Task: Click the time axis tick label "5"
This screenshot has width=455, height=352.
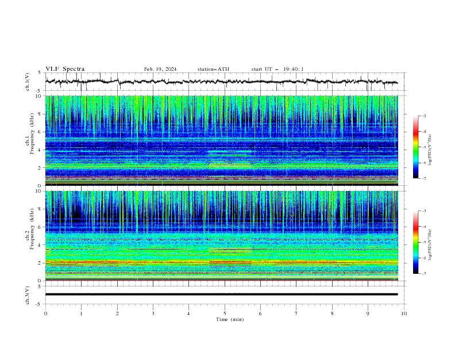Action: pos(225,313)
